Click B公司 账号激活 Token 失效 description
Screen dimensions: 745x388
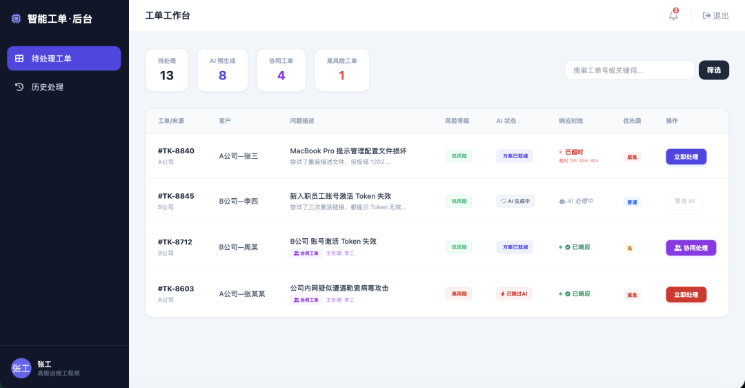[x=333, y=241]
